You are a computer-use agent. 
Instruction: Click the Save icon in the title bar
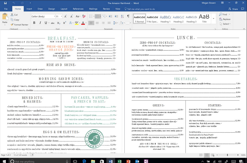tap(5, 3)
